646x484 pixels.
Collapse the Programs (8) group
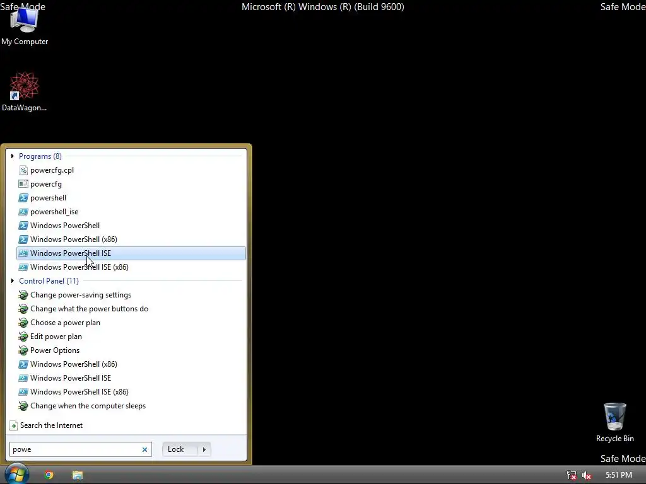coord(13,156)
